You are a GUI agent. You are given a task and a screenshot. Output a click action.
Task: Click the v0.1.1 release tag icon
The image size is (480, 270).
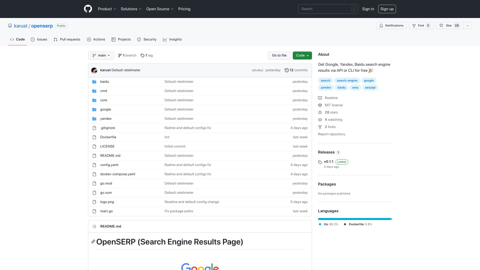(320, 162)
